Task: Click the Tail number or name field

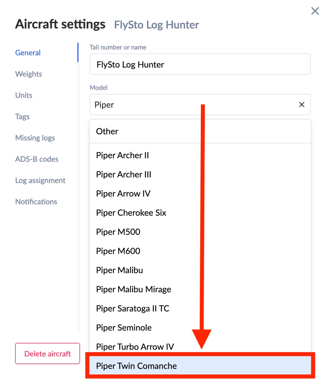Action: click(200, 64)
